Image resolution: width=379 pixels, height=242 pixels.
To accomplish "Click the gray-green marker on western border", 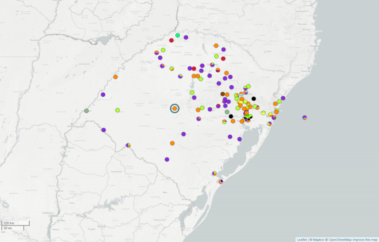I will (87, 111).
